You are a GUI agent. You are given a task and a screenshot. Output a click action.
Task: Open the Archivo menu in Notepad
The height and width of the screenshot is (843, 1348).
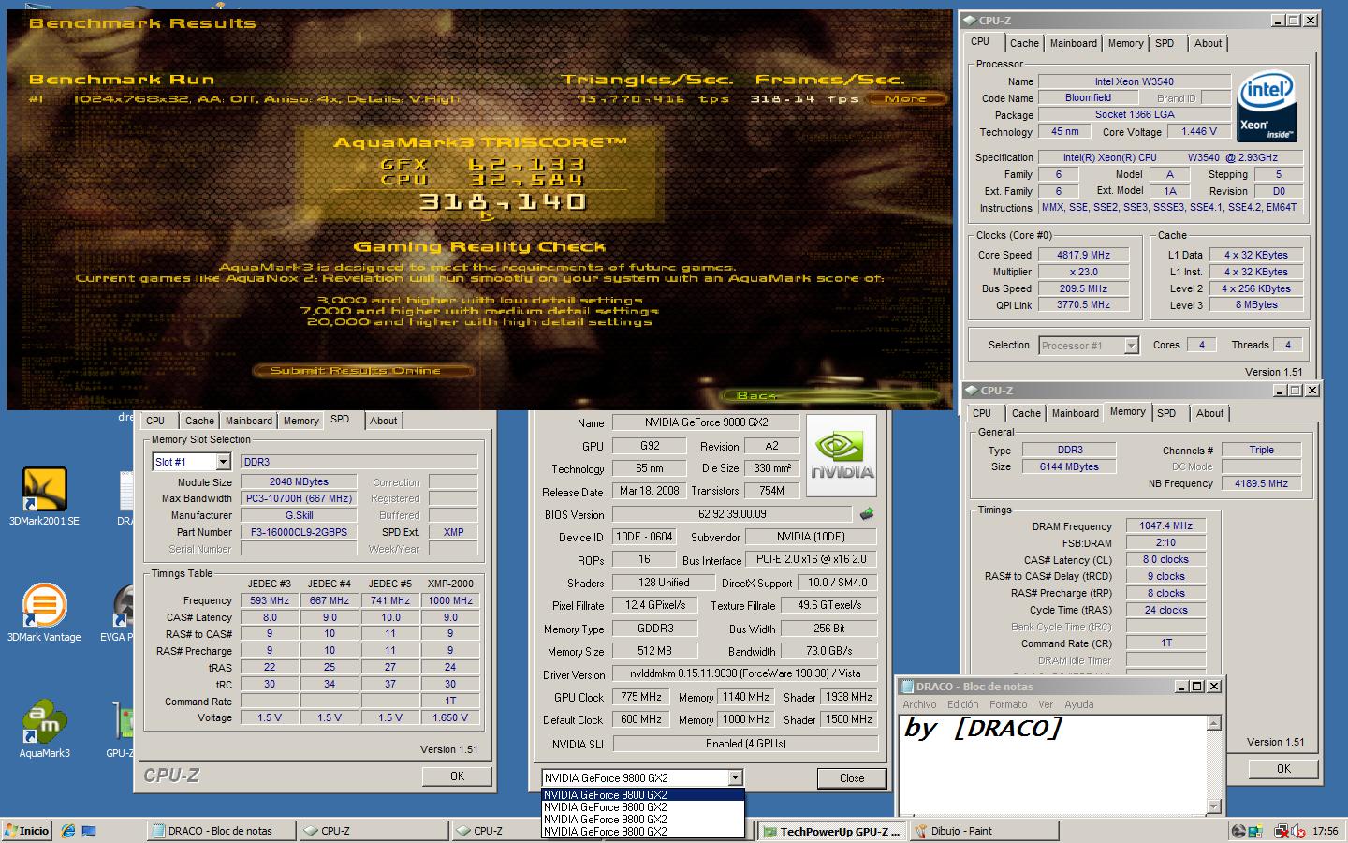click(919, 704)
